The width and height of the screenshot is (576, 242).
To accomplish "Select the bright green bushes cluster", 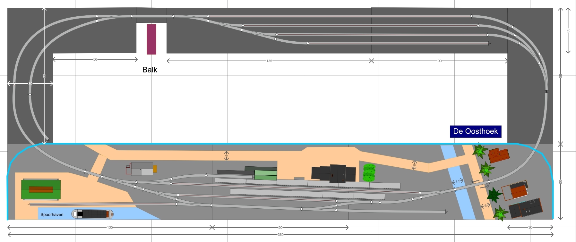I will pyautogui.click(x=369, y=173).
